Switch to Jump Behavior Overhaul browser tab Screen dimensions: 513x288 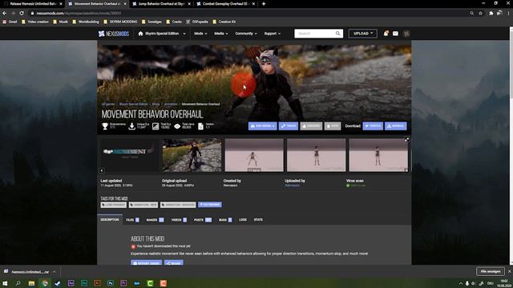coord(161,4)
